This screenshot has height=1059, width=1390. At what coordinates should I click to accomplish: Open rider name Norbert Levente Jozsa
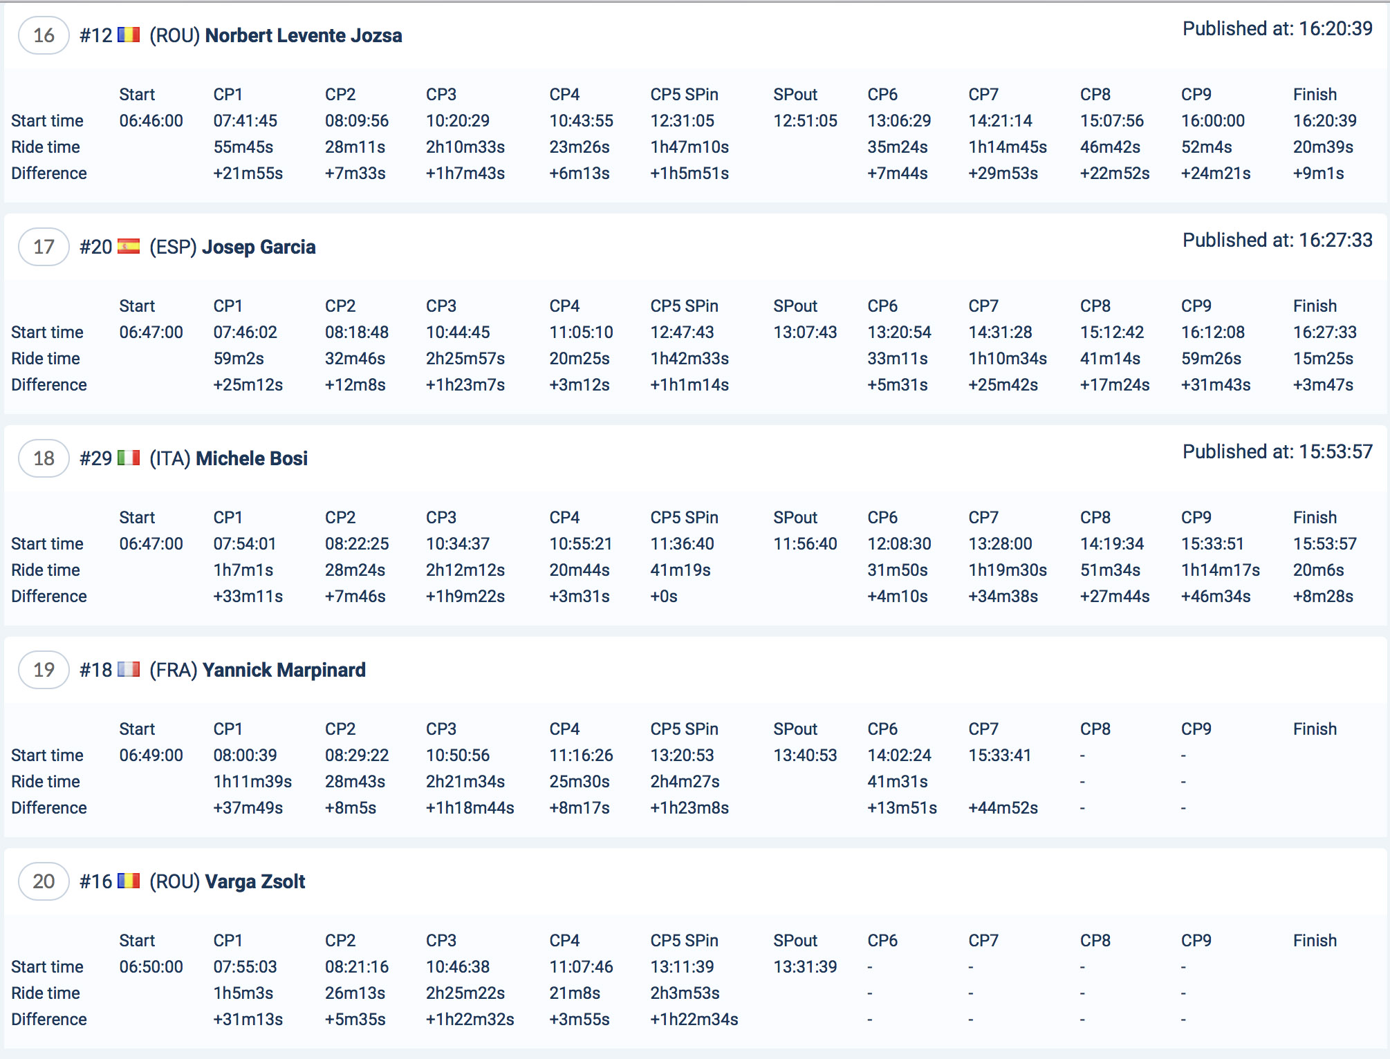tap(303, 35)
